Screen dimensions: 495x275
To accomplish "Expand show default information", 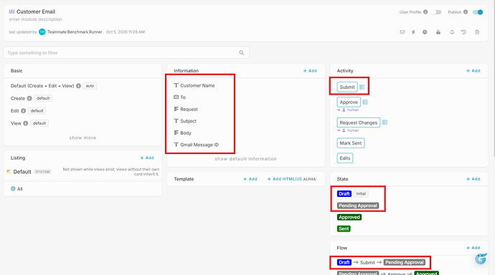I will point(245,159).
